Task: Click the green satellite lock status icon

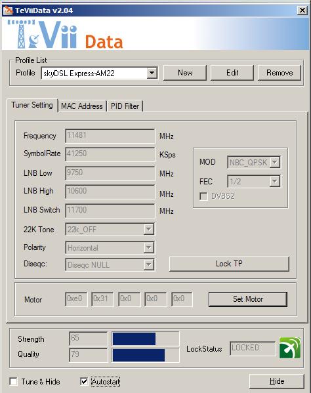Action: tap(290, 348)
